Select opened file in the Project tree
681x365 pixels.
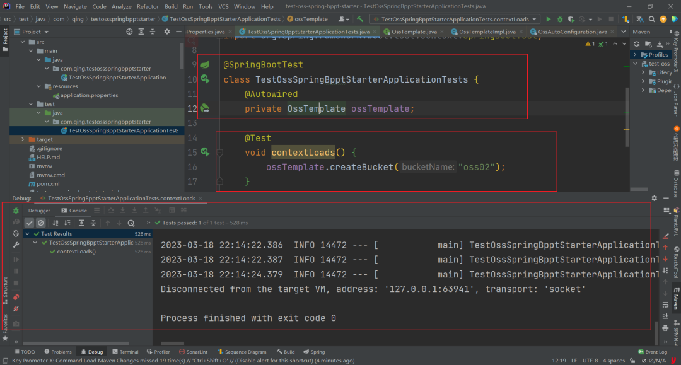(x=129, y=32)
